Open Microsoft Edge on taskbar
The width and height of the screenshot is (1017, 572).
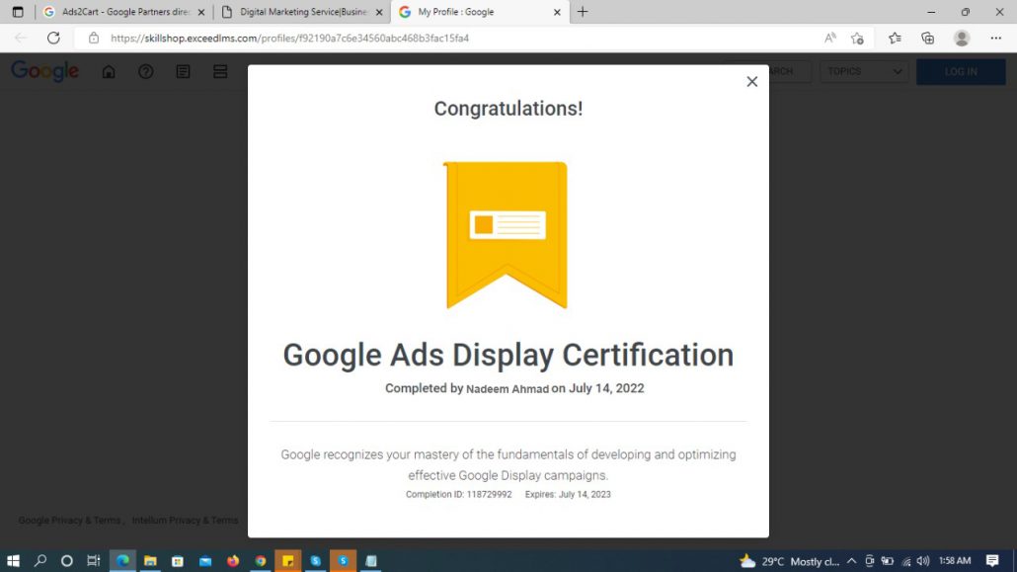[121, 560]
